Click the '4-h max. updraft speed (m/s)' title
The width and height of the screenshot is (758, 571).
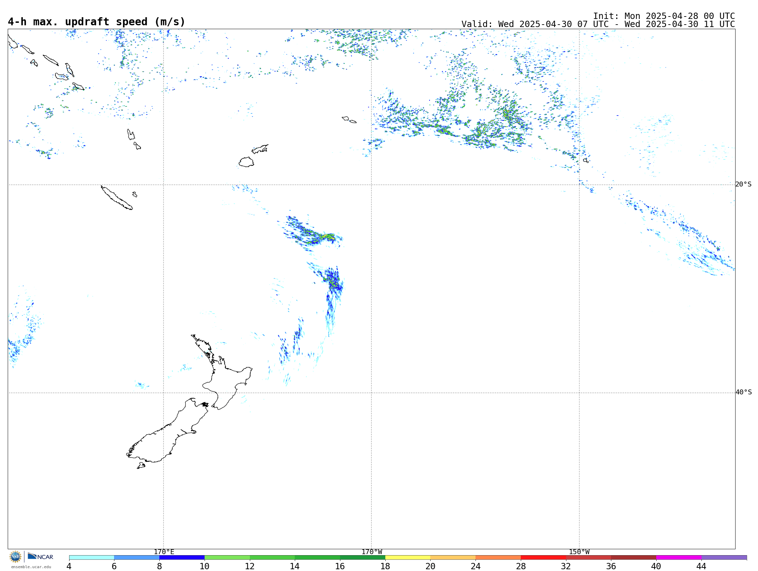click(97, 22)
